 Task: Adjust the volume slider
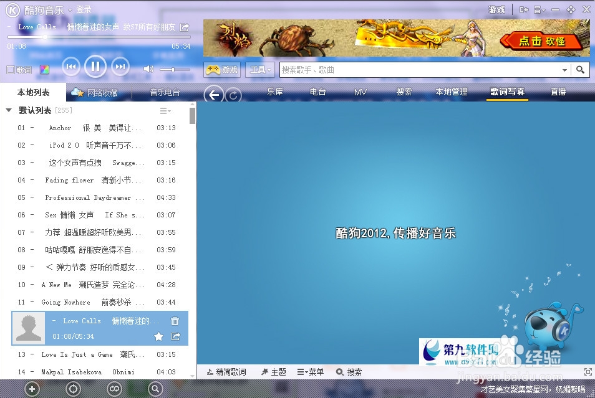[x=175, y=70]
